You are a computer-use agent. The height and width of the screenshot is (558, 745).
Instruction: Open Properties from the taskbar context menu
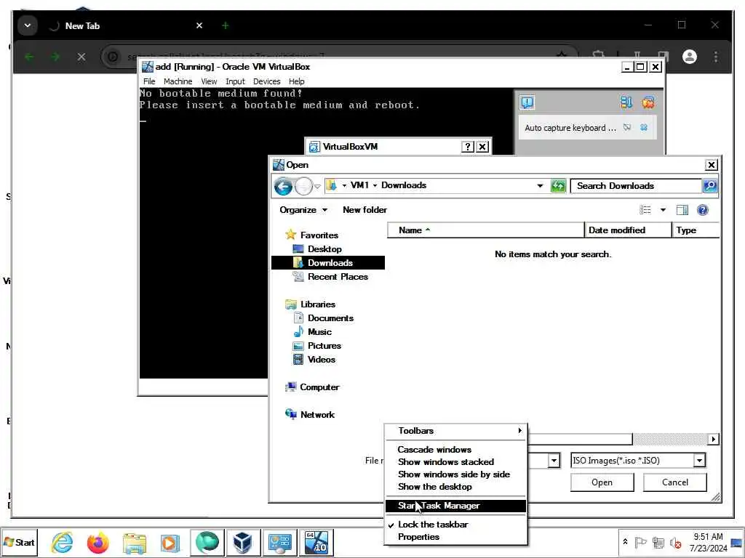455,537
